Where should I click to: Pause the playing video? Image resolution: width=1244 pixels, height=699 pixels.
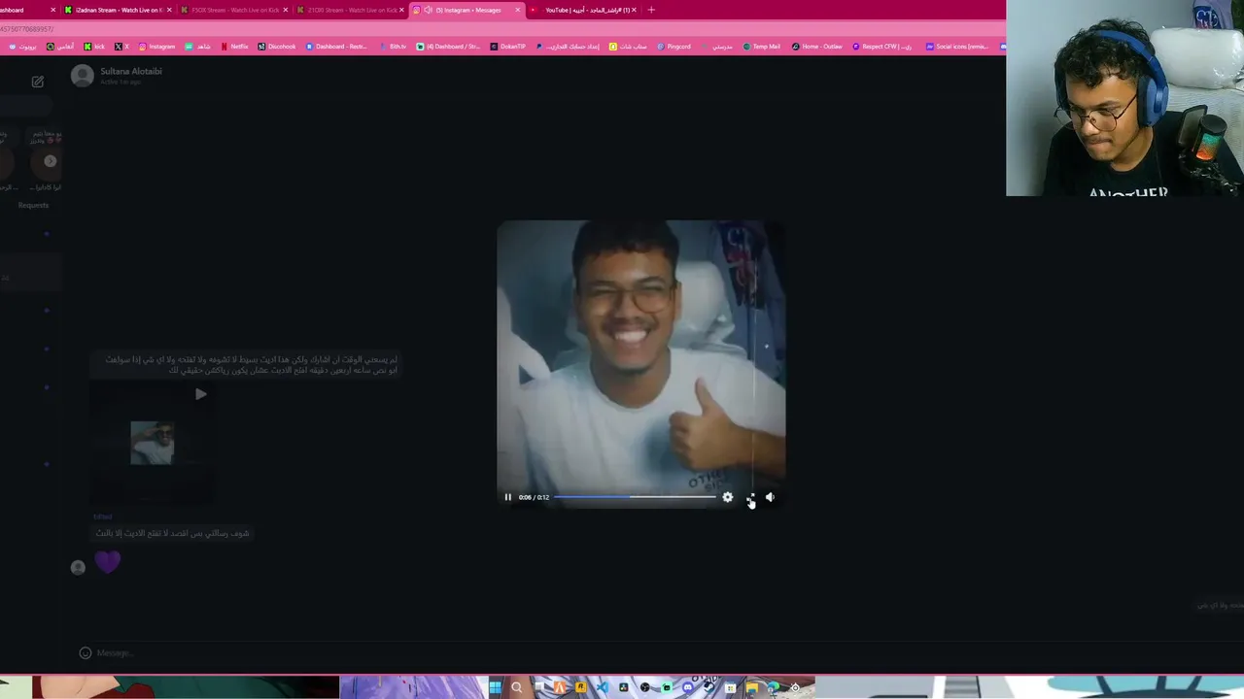click(x=507, y=497)
